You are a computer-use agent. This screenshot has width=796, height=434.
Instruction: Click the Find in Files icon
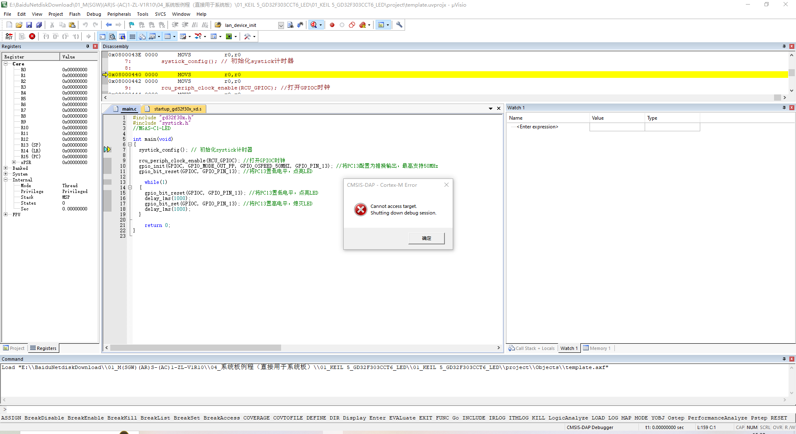[x=218, y=25]
